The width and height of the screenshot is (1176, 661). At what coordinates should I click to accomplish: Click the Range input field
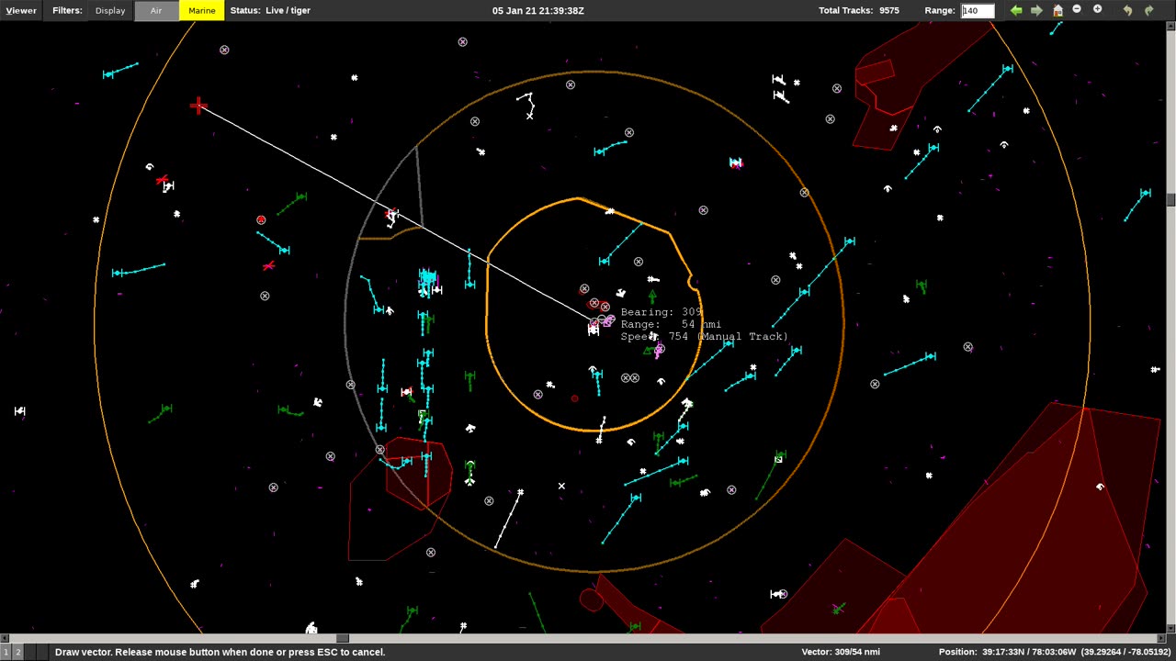click(978, 11)
